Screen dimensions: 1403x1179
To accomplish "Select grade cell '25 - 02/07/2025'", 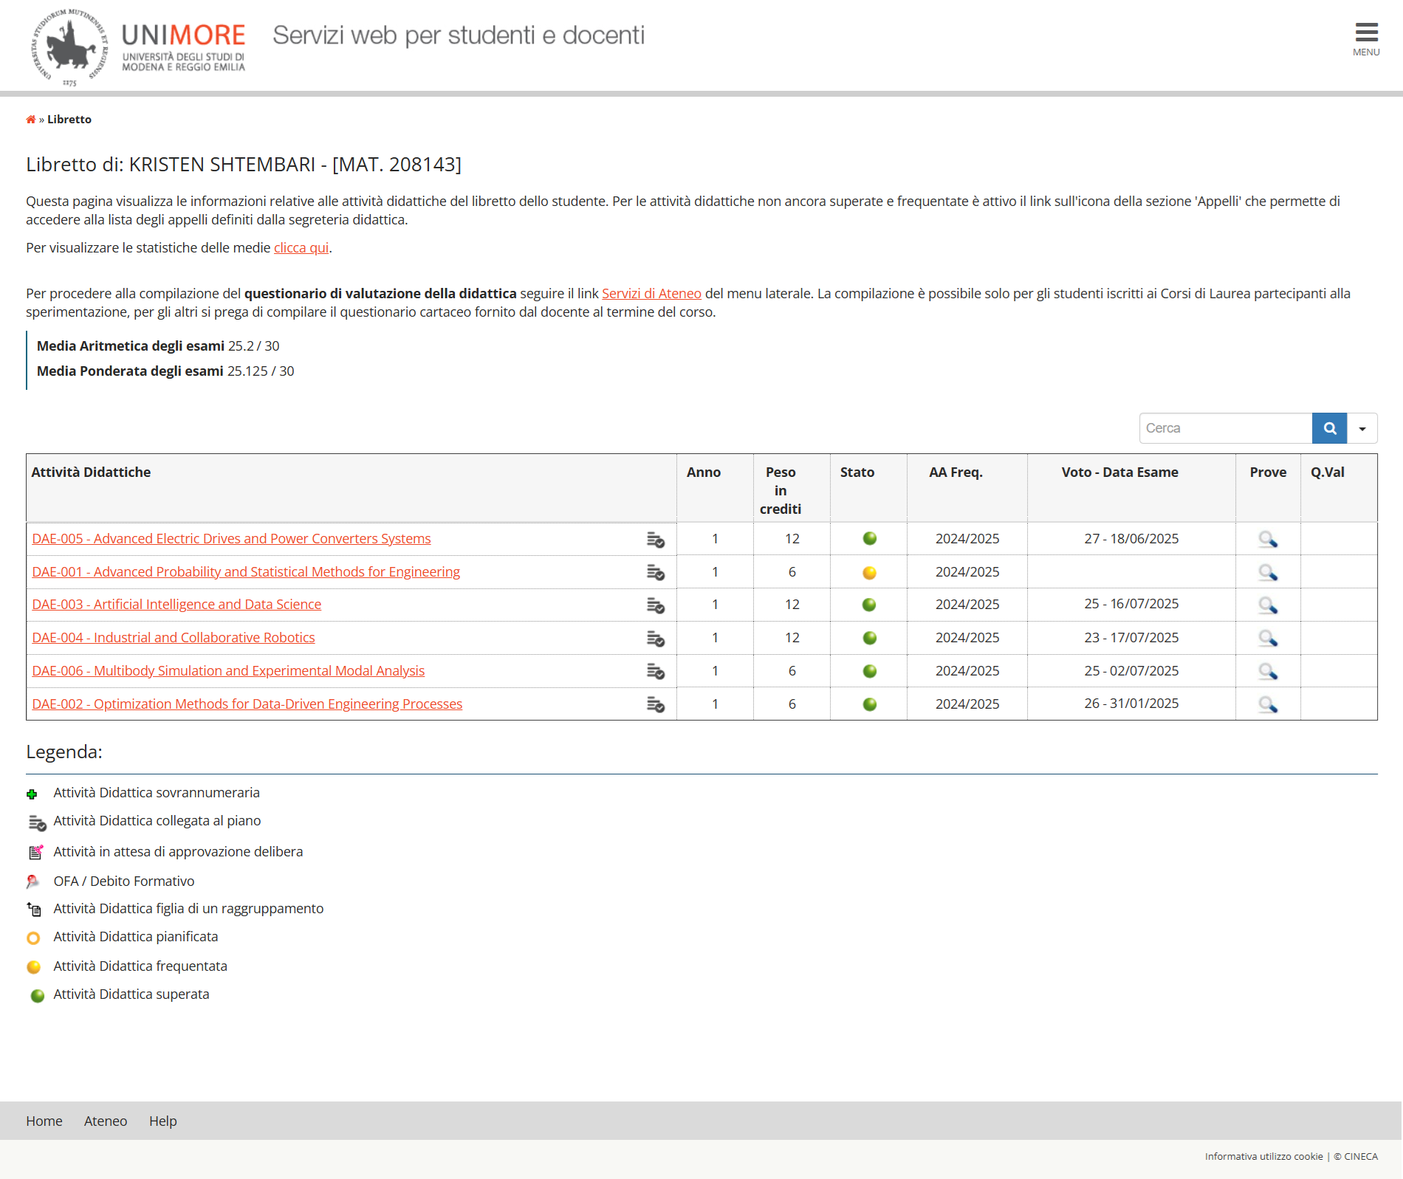I will (1131, 671).
